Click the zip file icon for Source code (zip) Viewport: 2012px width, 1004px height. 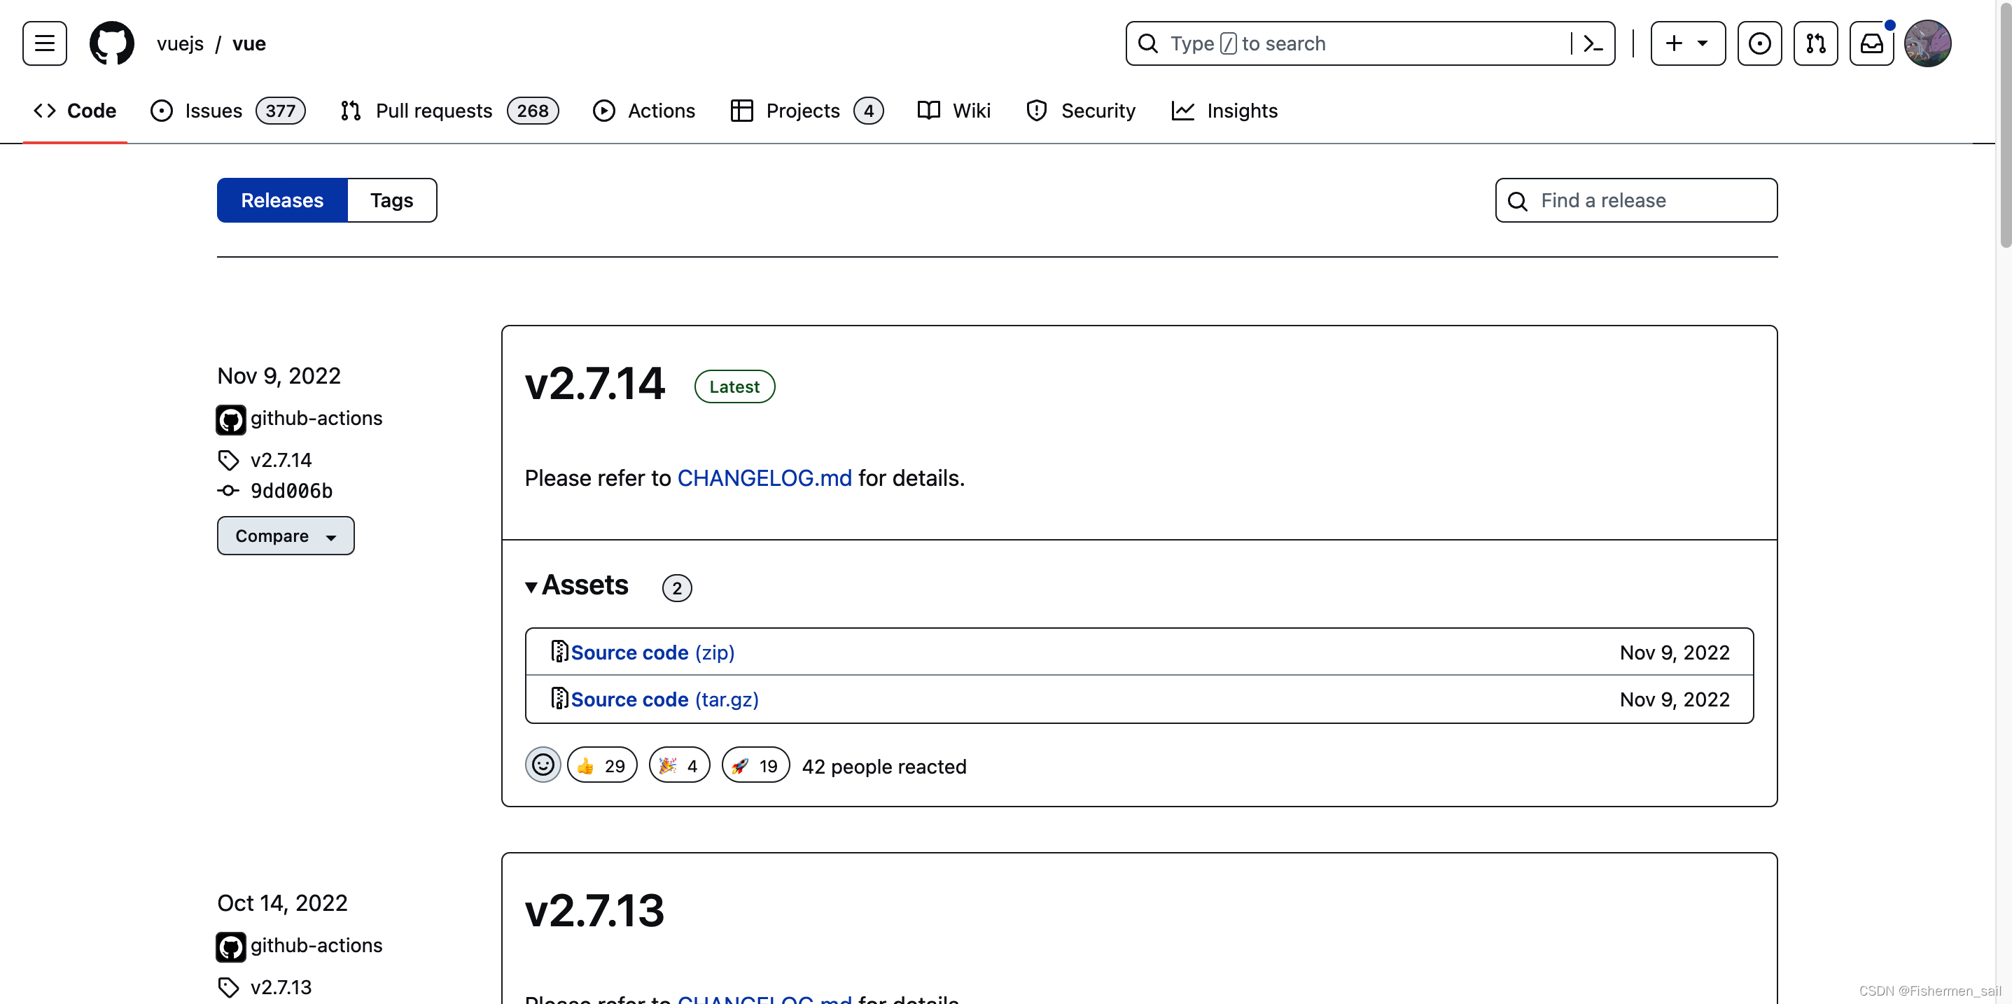pos(559,651)
